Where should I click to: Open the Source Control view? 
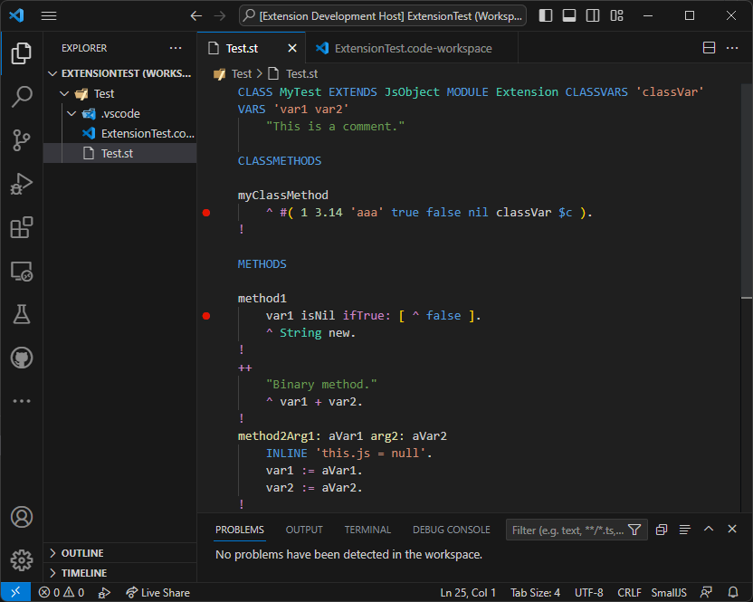coord(22,140)
